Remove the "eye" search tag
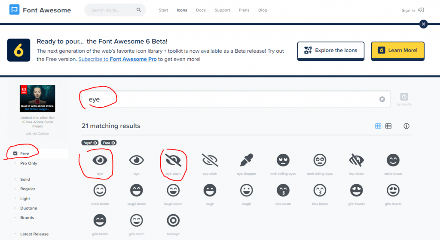 pyautogui.click(x=95, y=143)
